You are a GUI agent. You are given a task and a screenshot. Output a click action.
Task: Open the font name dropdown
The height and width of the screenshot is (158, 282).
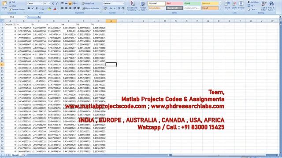(42, 4)
